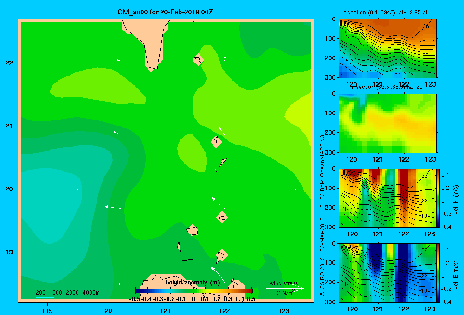
Task: Click the right endpoint of the section line
Action: tap(296, 189)
